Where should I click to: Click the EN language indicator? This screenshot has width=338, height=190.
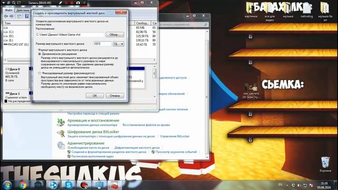pos(280,185)
